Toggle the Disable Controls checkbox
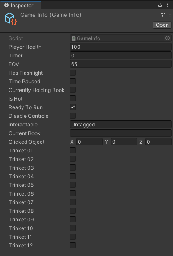 pyautogui.click(x=73, y=116)
